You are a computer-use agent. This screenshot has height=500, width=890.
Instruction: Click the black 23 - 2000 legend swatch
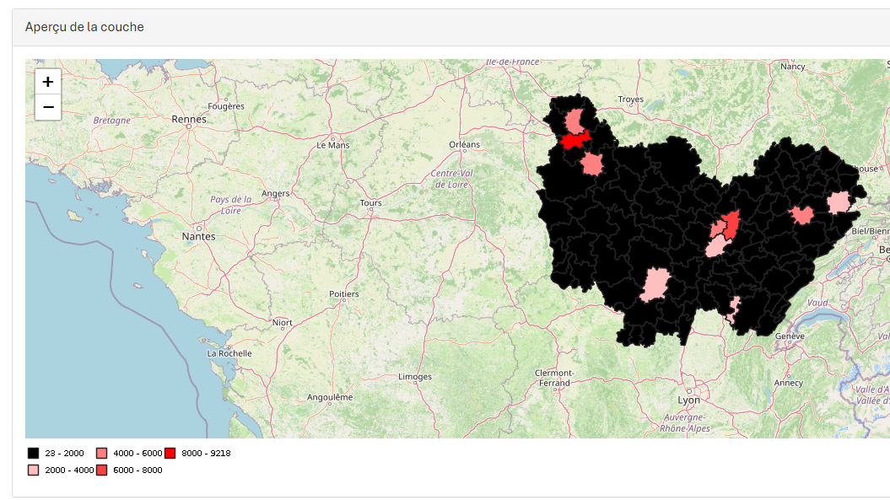click(x=34, y=453)
